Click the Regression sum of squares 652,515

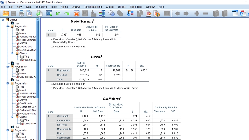(84, 71)
